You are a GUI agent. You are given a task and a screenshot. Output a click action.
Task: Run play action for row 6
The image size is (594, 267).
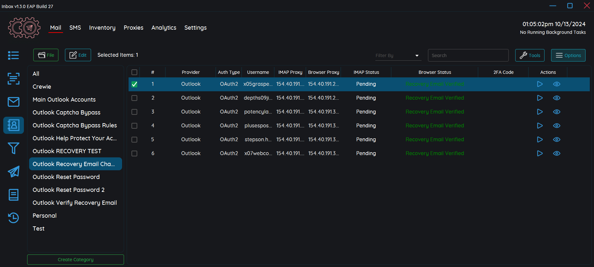click(x=540, y=153)
